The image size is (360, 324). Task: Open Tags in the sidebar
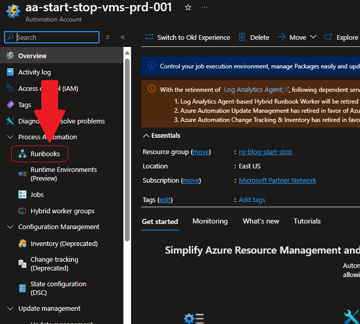[x=24, y=105]
